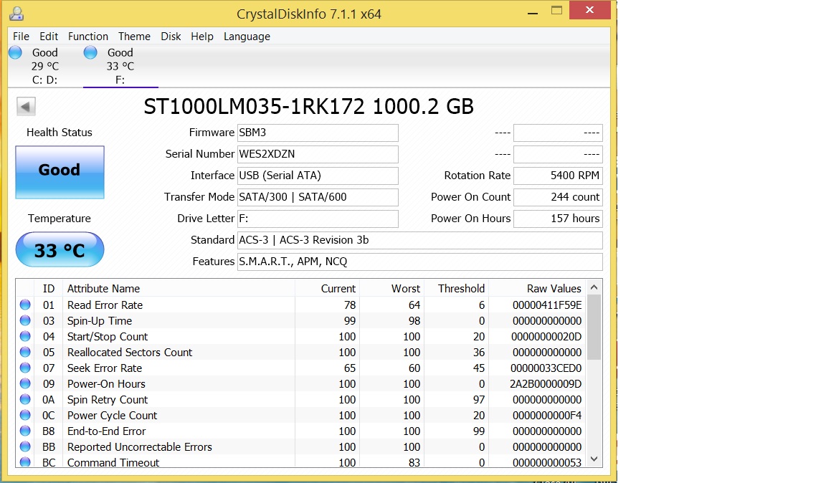Open the File menu
Image resolution: width=826 pixels, height=483 pixels.
click(x=21, y=37)
